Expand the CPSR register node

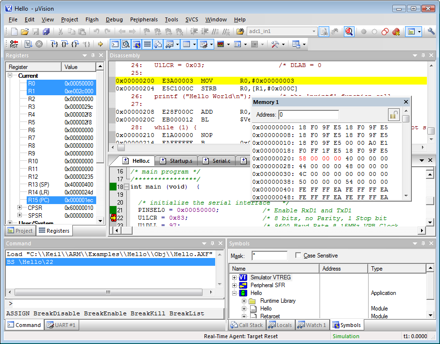[x=20, y=208]
